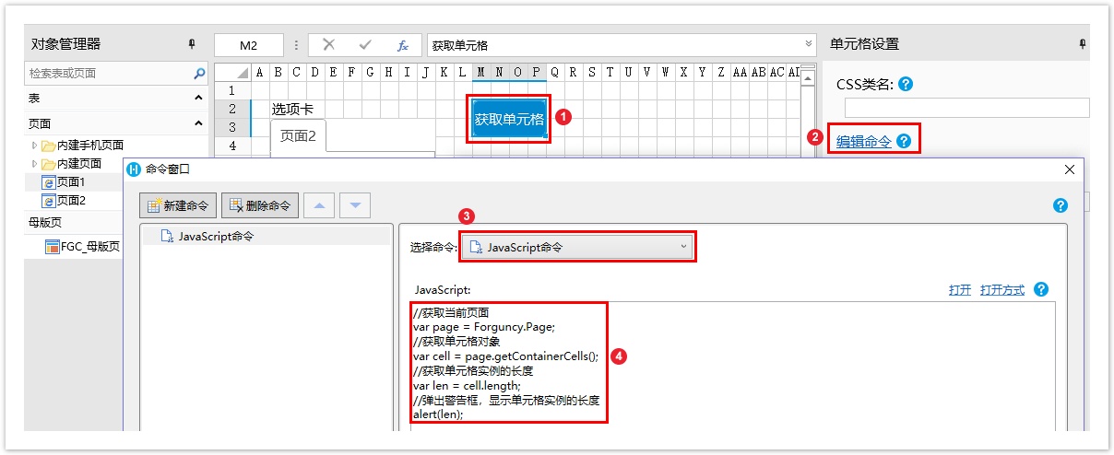The image size is (1114, 455).
Task: Switch to the 页面2 tab cell
Action: point(298,136)
